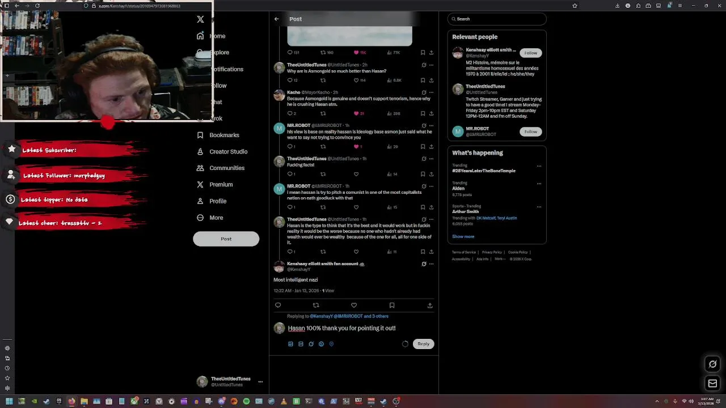Reply icon under 'Most intelligent nazi' post
The width and height of the screenshot is (726, 408).
(278, 305)
